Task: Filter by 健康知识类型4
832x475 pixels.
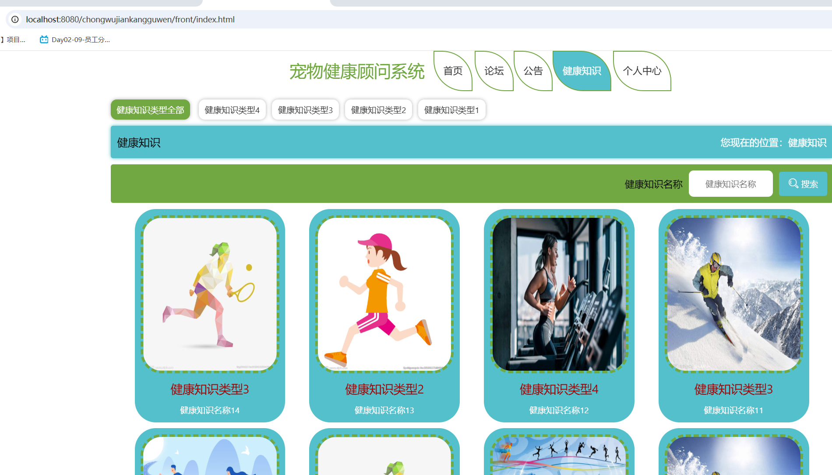Action: point(232,110)
